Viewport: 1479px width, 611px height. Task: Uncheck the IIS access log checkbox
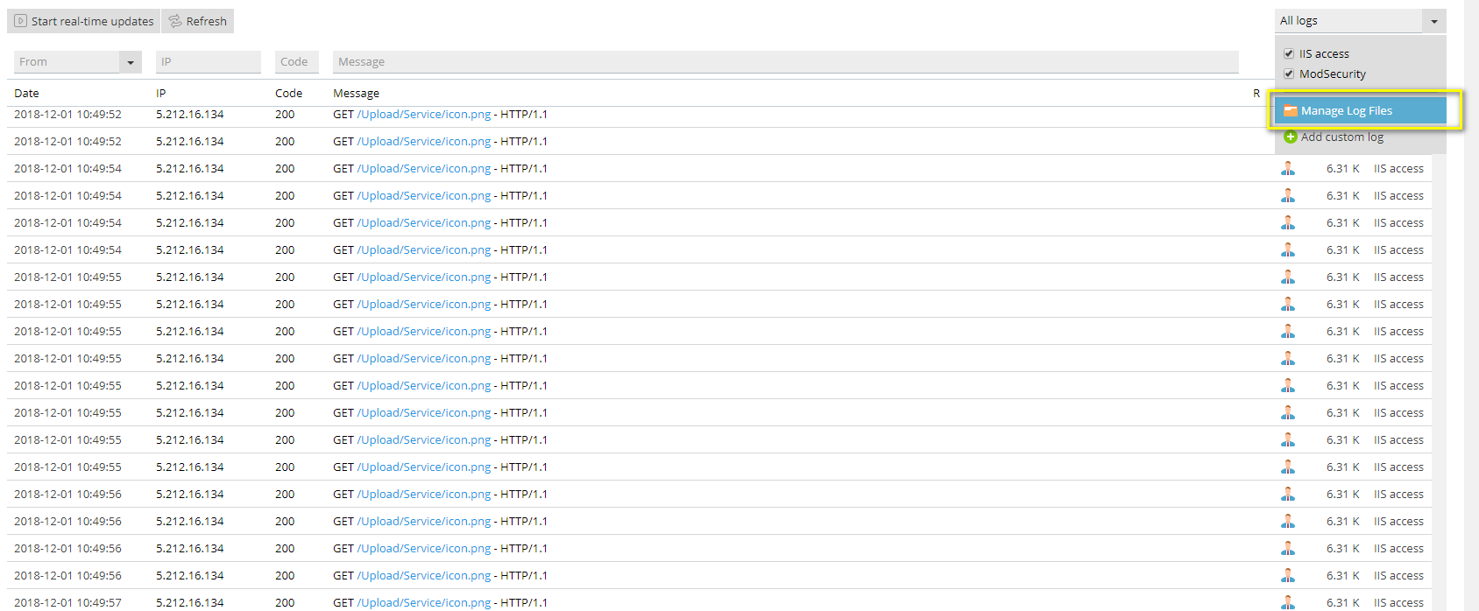[x=1289, y=53]
